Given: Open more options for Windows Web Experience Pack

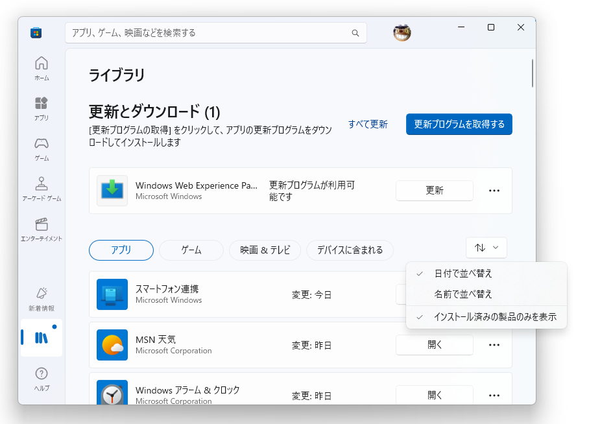Looking at the screenshot, I should point(494,190).
